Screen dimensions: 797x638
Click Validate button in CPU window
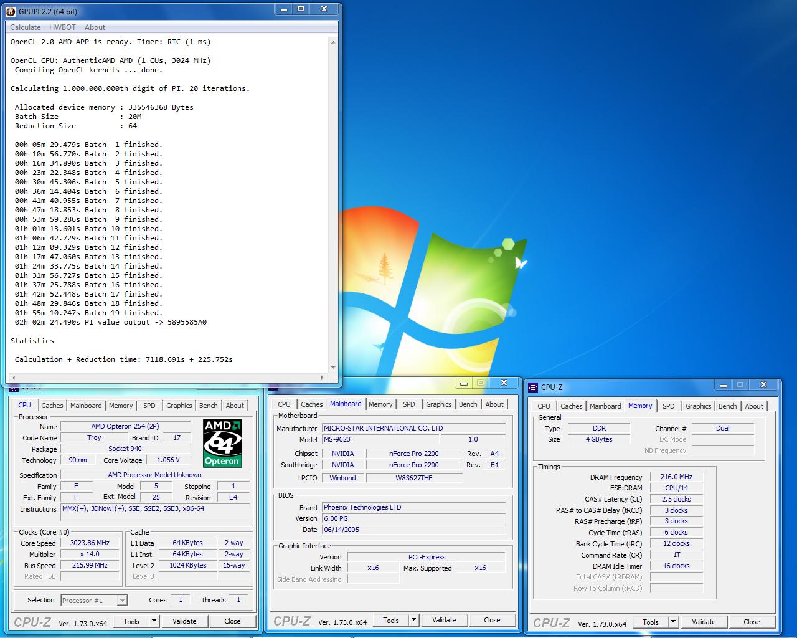point(184,621)
